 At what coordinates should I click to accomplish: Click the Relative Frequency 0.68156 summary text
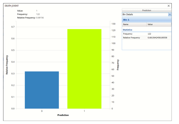tap(31, 18)
